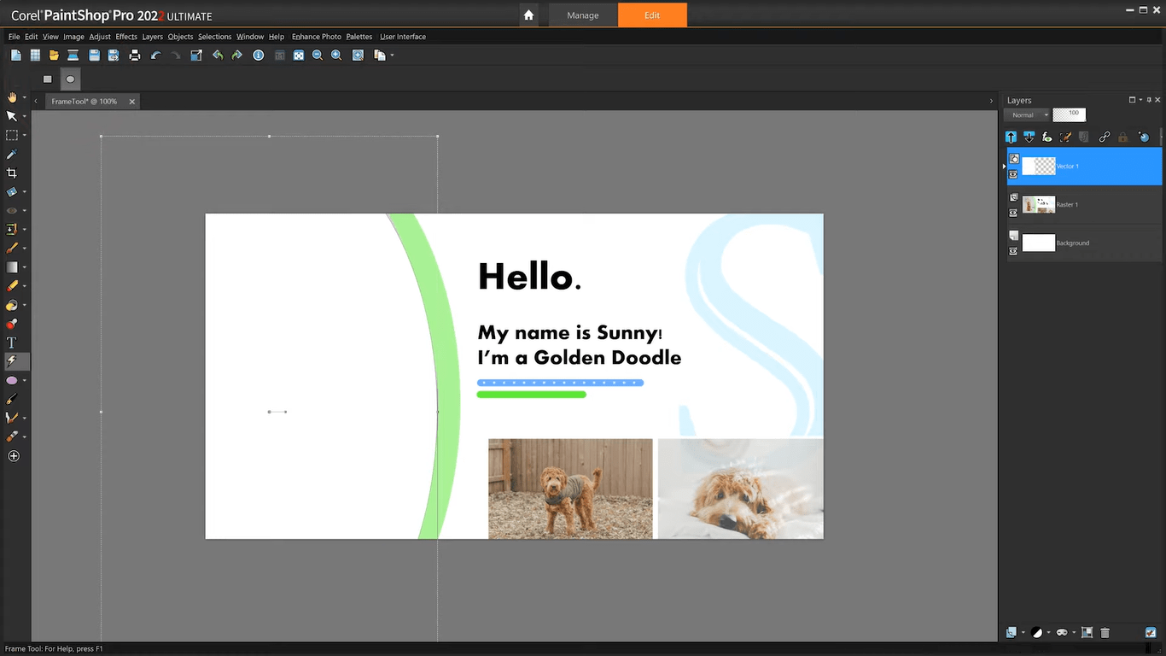The width and height of the screenshot is (1166, 656).
Task: Open the User Interface menu button
Action: (x=403, y=37)
